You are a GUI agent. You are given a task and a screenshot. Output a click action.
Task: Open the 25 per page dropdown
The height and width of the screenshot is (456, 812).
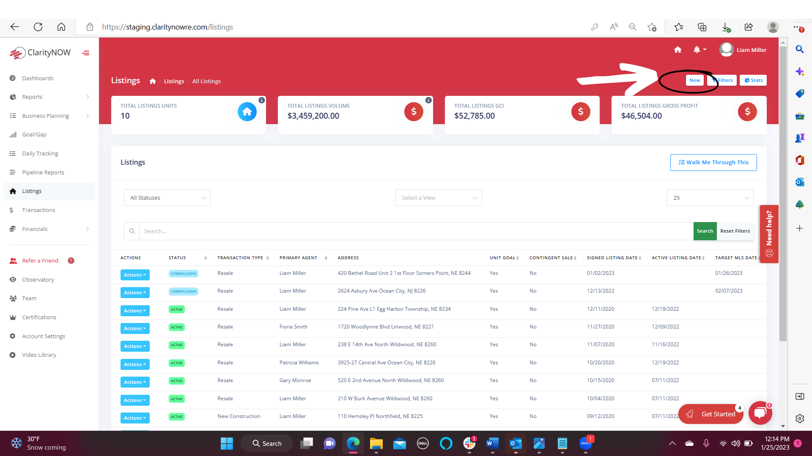pos(710,198)
